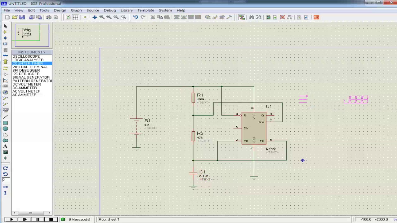Open the File menu
The width and height of the screenshot is (397, 223).
pos(7,10)
